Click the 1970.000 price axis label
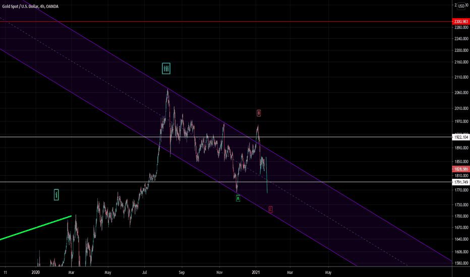 click(461, 121)
